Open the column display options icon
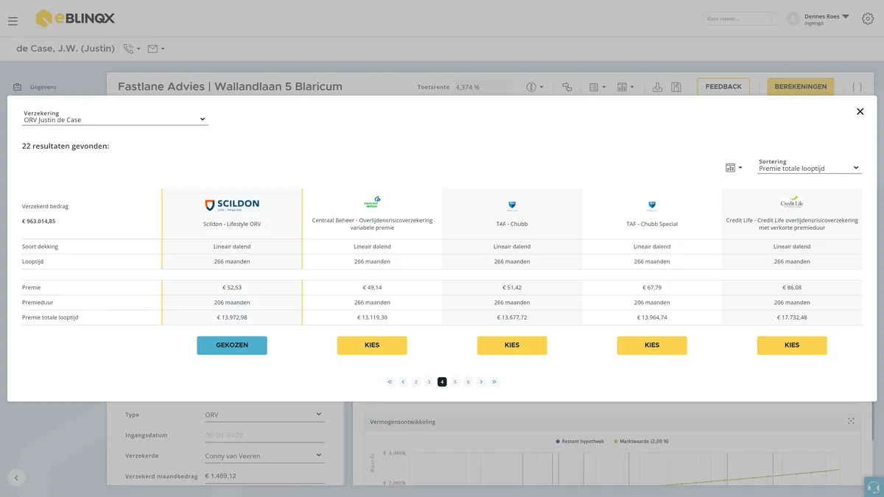The image size is (884, 497). [733, 168]
